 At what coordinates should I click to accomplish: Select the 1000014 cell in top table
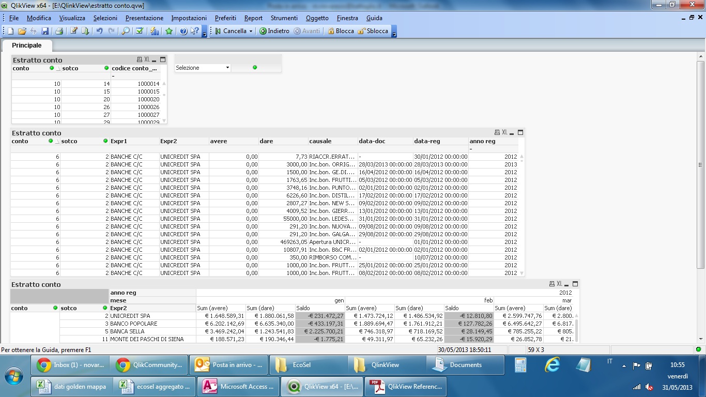(136, 84)
